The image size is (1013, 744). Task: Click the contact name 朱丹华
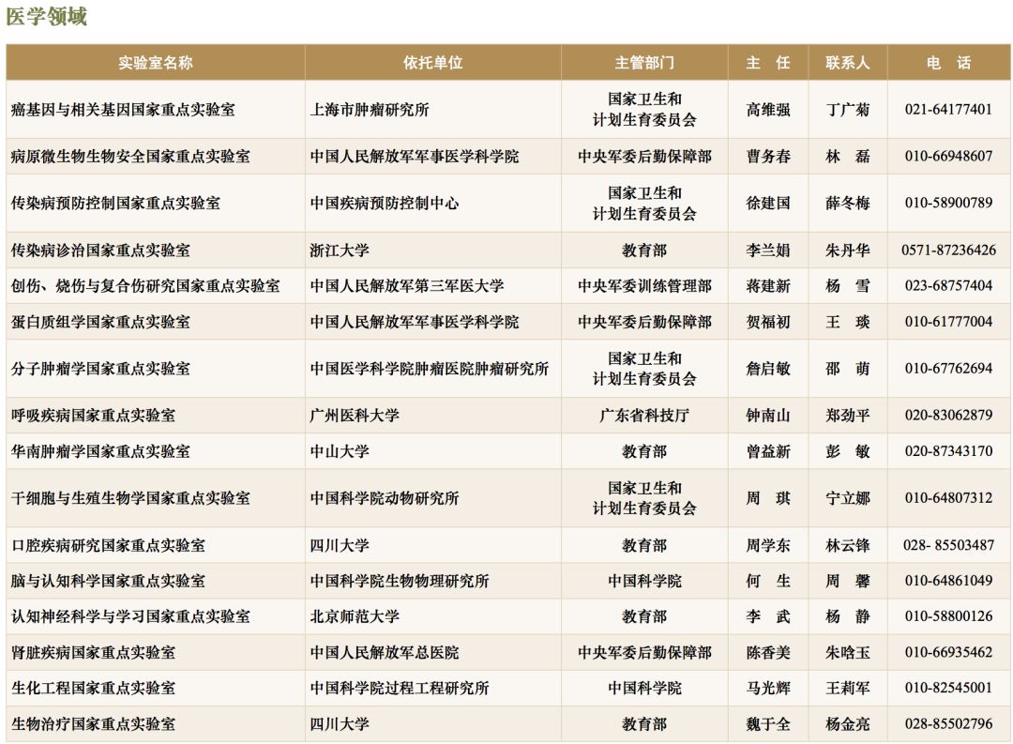[x=848, y=251]
